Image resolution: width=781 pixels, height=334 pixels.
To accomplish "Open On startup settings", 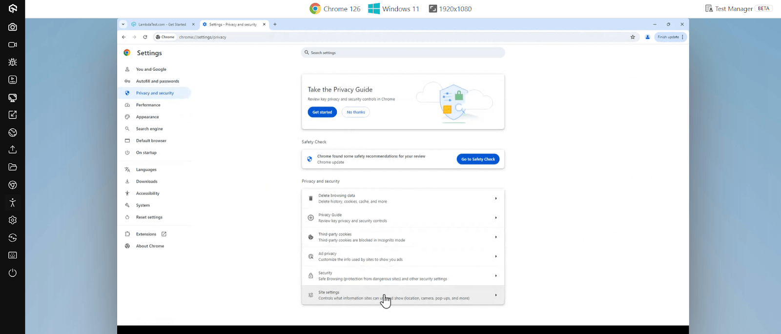I will click(146, 153).
